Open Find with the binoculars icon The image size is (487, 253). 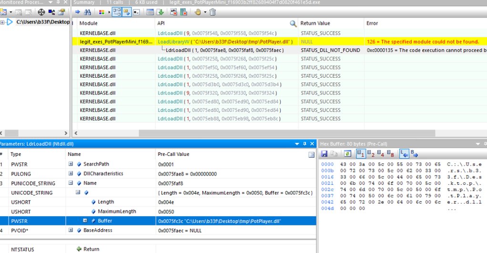pyautogui.click(x=88, y=12)
